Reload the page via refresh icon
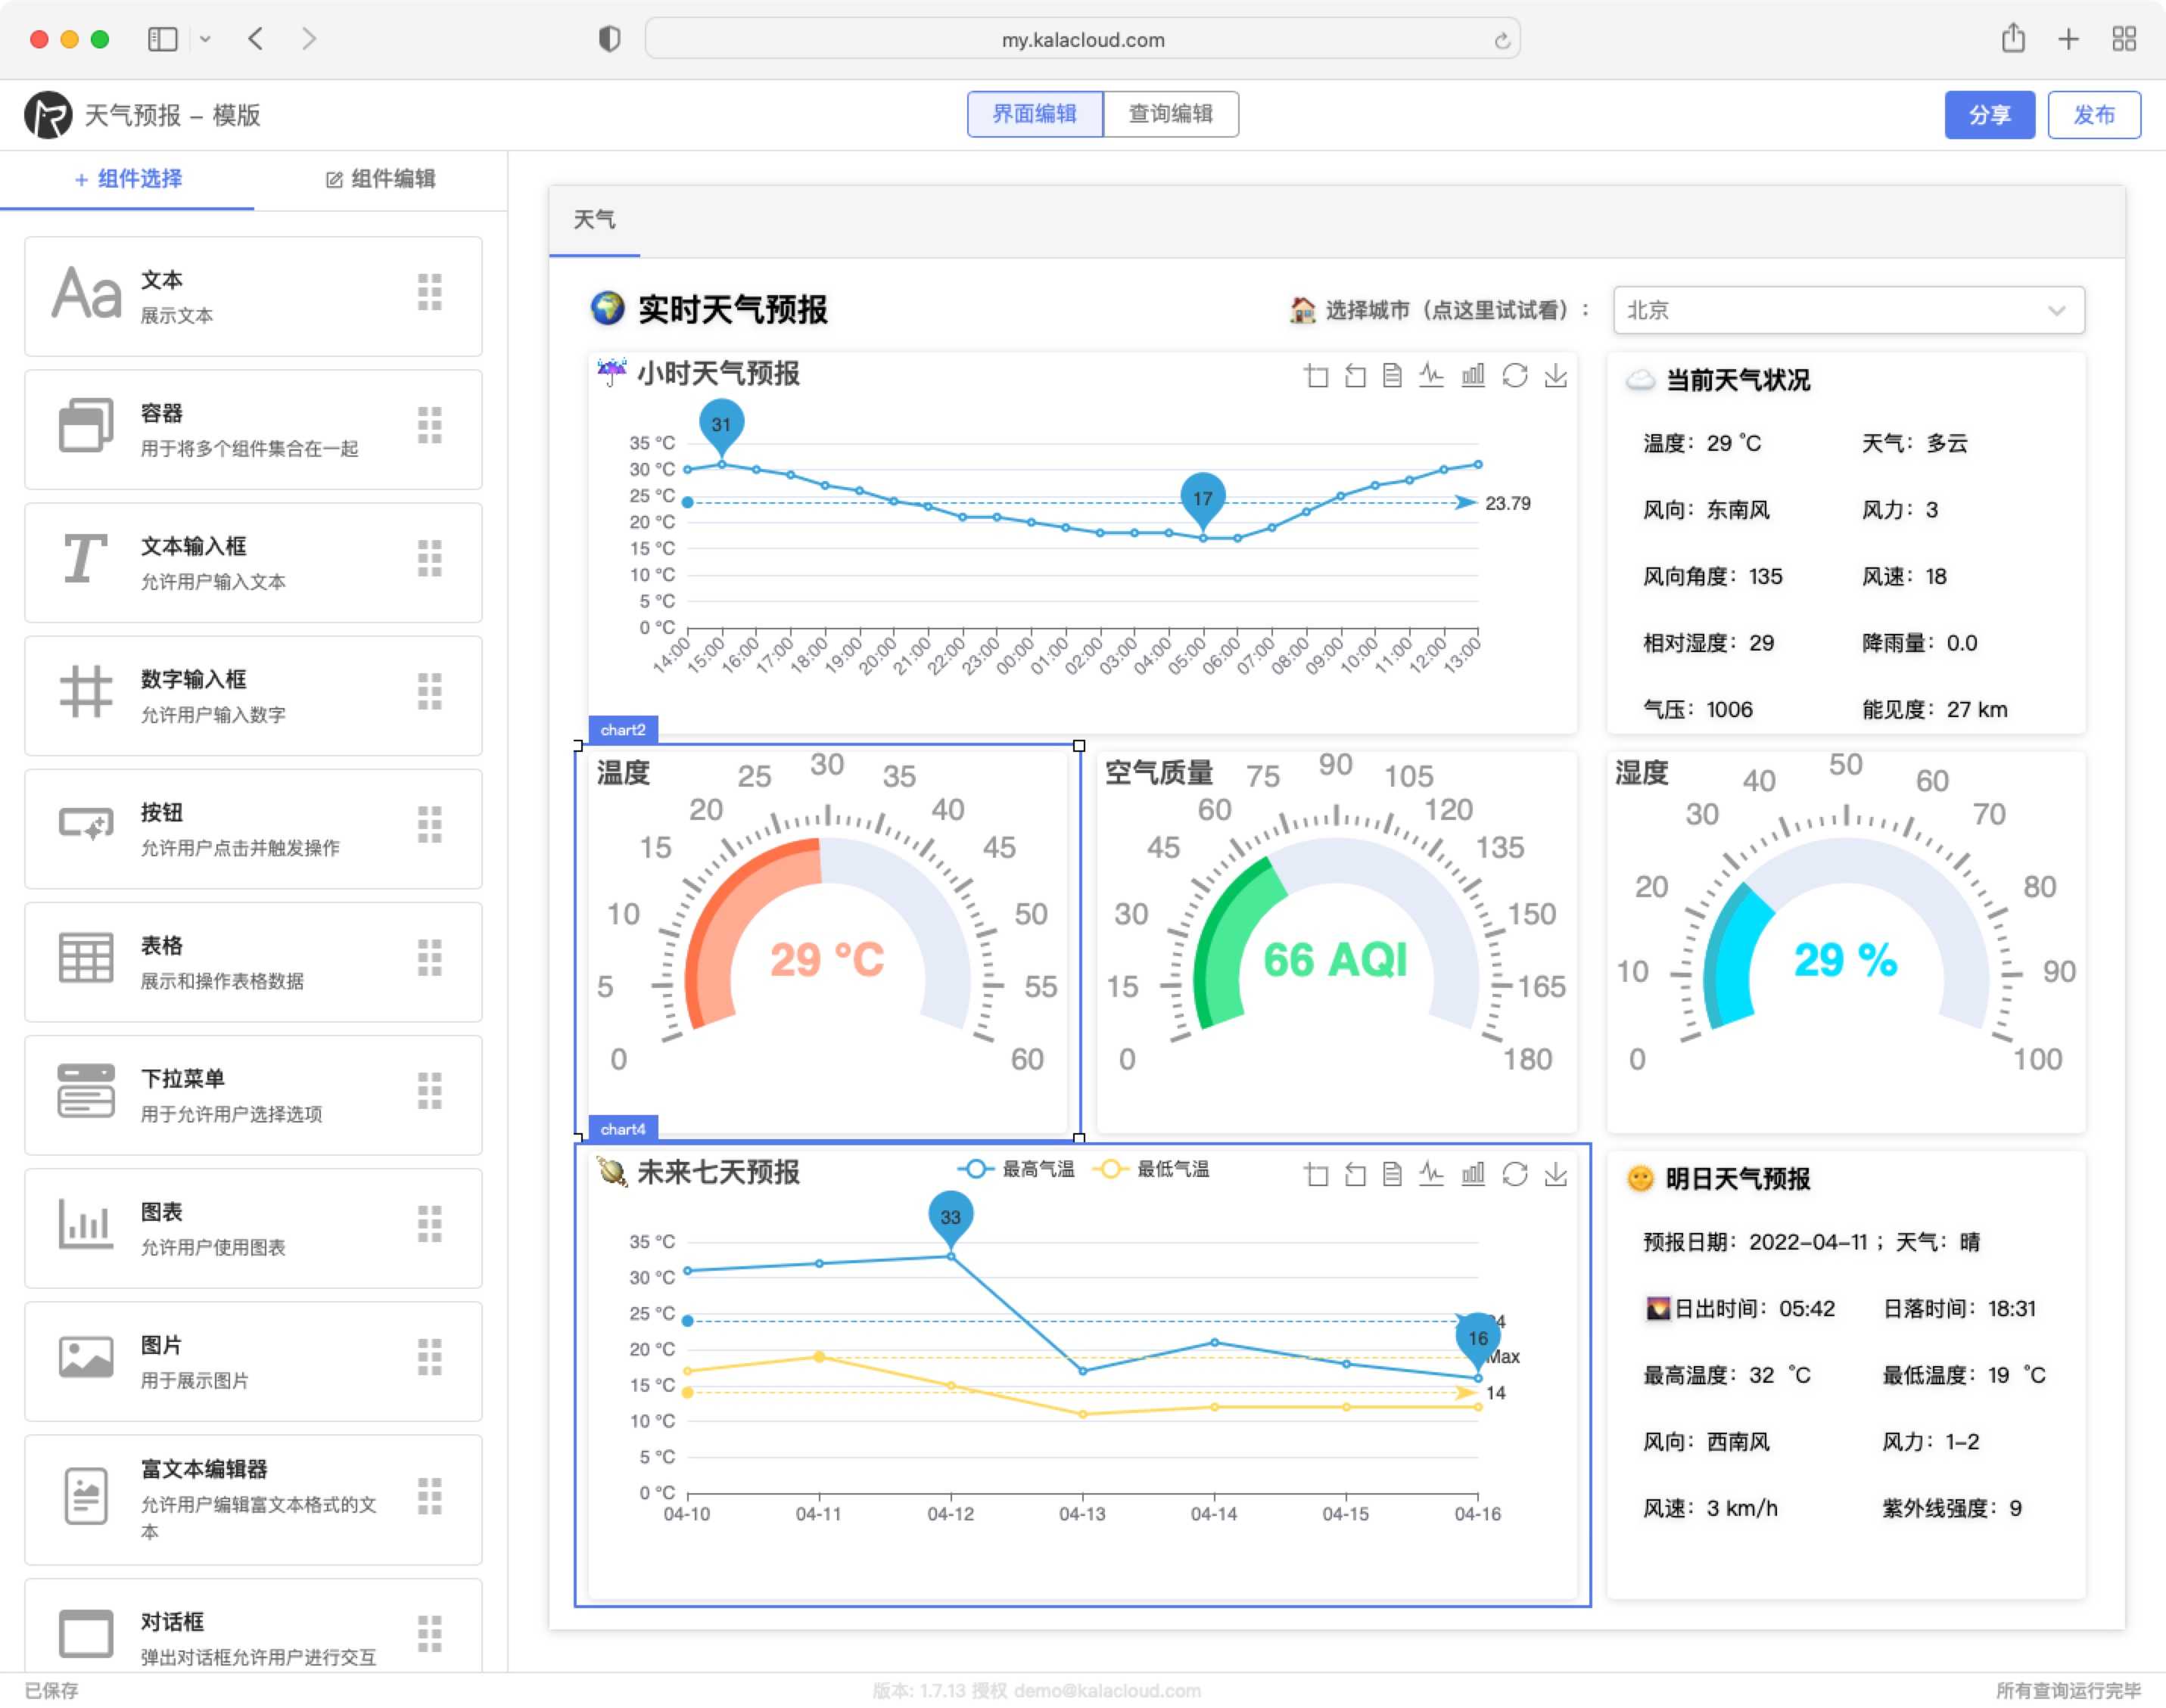This screenshot has width=2166, height=1708. [1502, 40]
